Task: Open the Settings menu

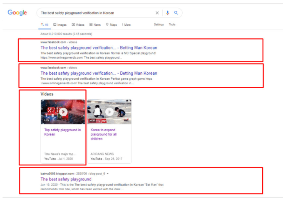Action: point(159,25)
